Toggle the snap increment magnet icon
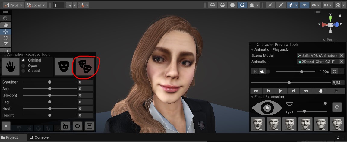 click(x=81, y=5)
